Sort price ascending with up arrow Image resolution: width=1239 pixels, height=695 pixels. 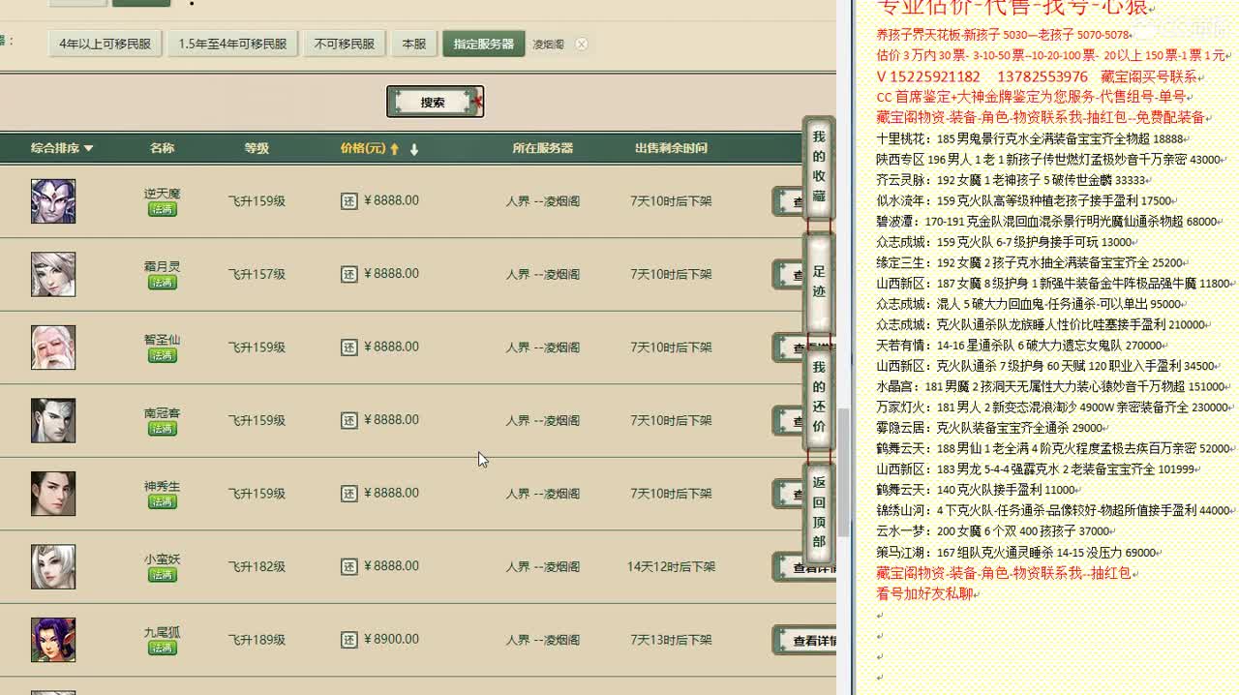pyautogui.click(x=395, y=149)
